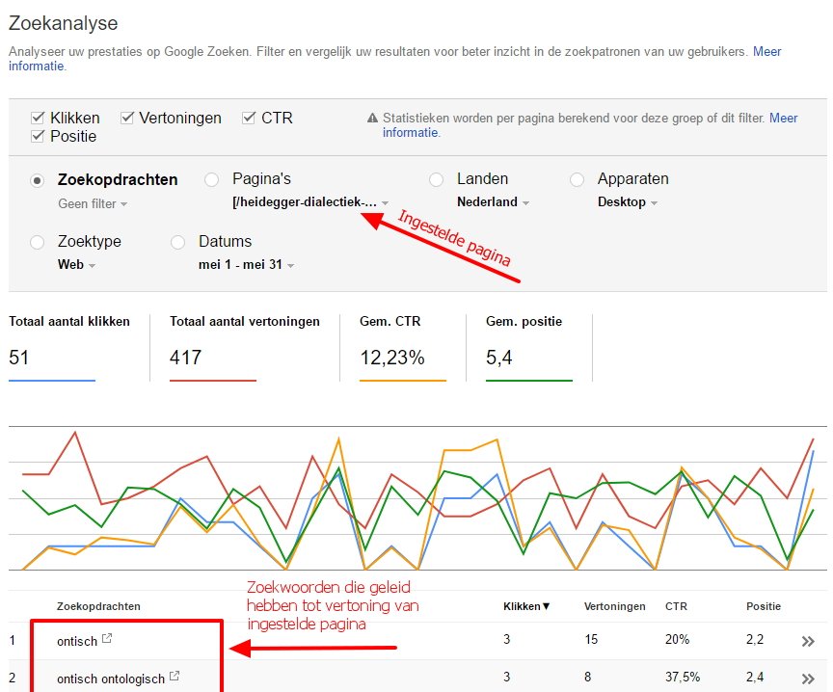Disable the CTR metric checkbox
This screenshot has width=833, height=692.
248,118
